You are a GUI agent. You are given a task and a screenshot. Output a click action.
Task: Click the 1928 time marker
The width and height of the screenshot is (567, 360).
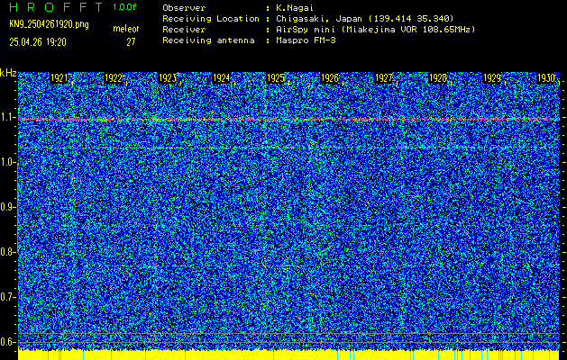pyautogui.click(x=438, y=78)
